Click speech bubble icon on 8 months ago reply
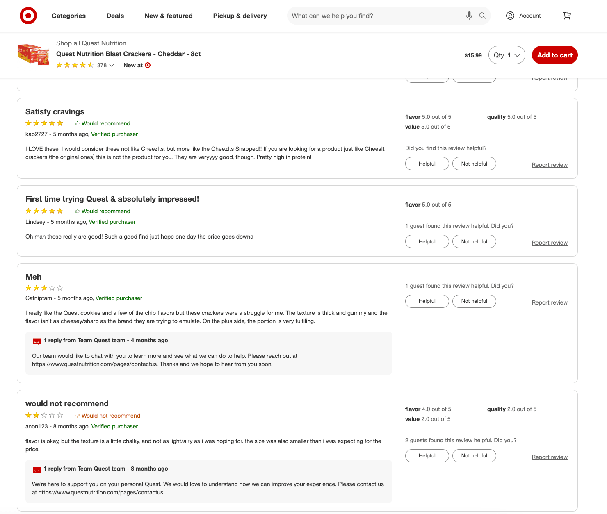The width and height of the screenshot is (607, 514). click(x=37, y=469)
